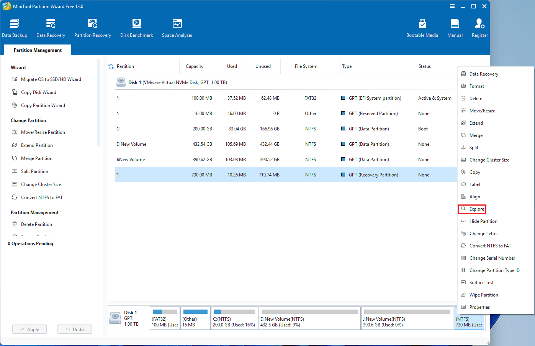Open the Space Analyzer
Viewport: 535px width, 346px height.
[x=177, y=27]
